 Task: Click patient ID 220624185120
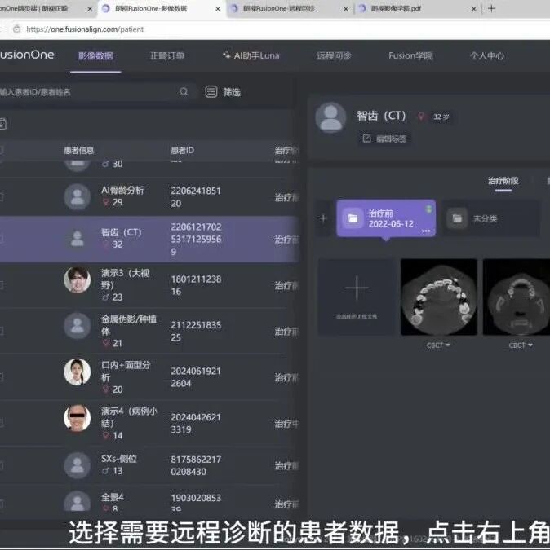pyautogui.click(x=196, y=197)
